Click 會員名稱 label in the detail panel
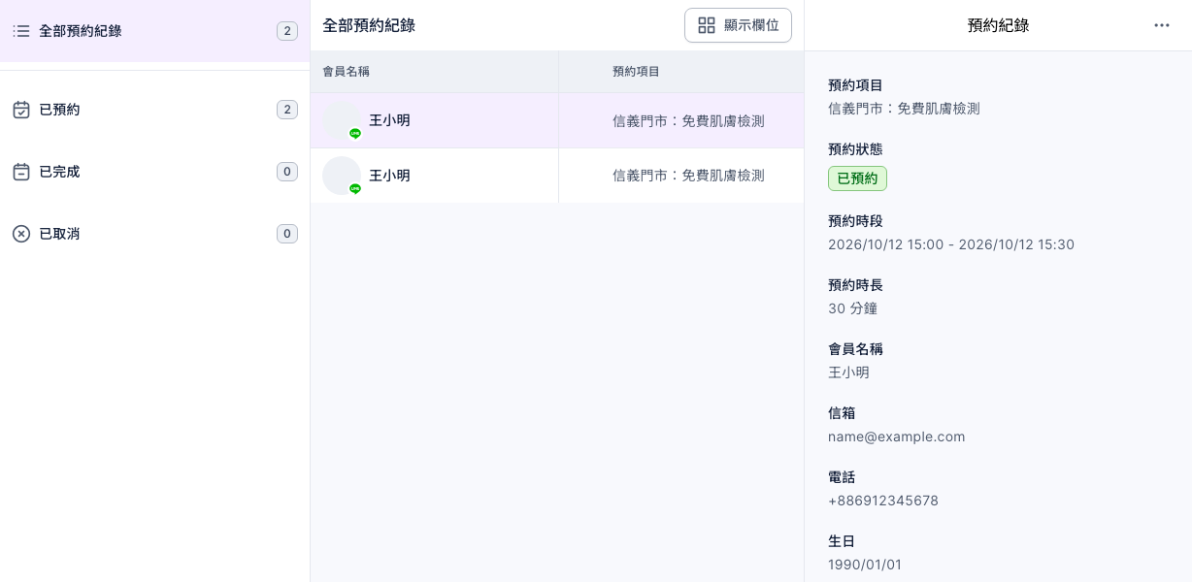The width and height of the screenshot is (1192, 582). tap(855, 349)
